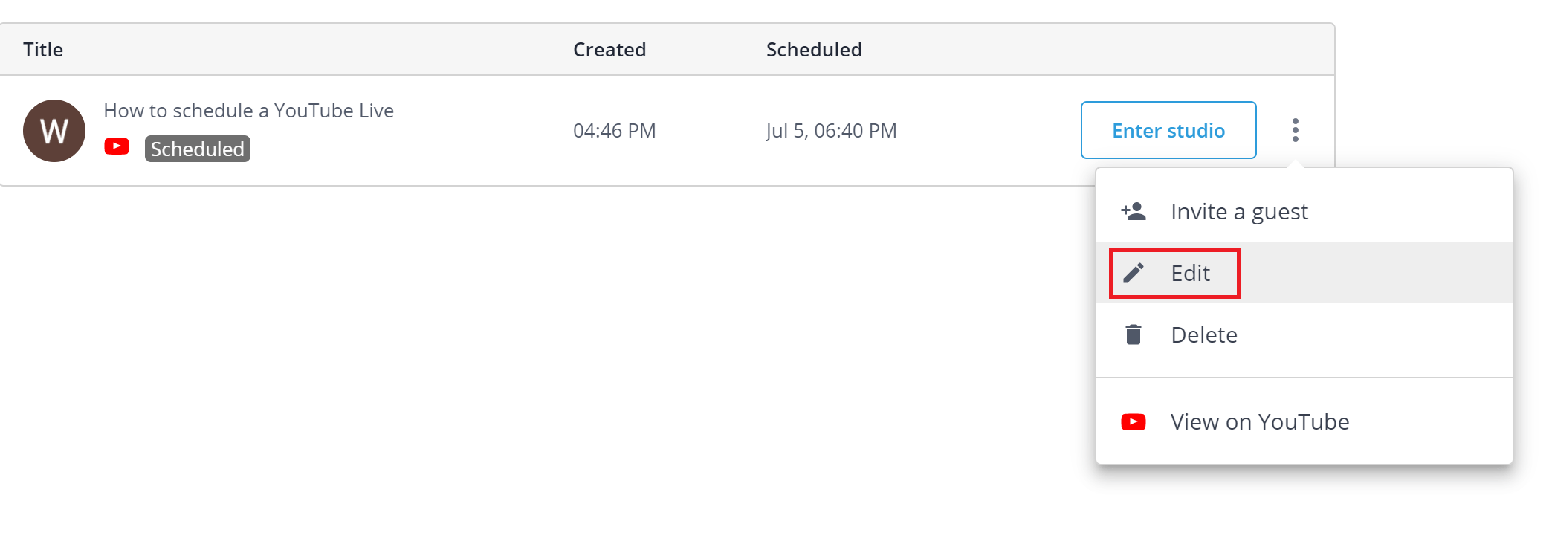Click the YouTube icon in the dropdown menu
1549x556 pixels.
(1134, 422)
